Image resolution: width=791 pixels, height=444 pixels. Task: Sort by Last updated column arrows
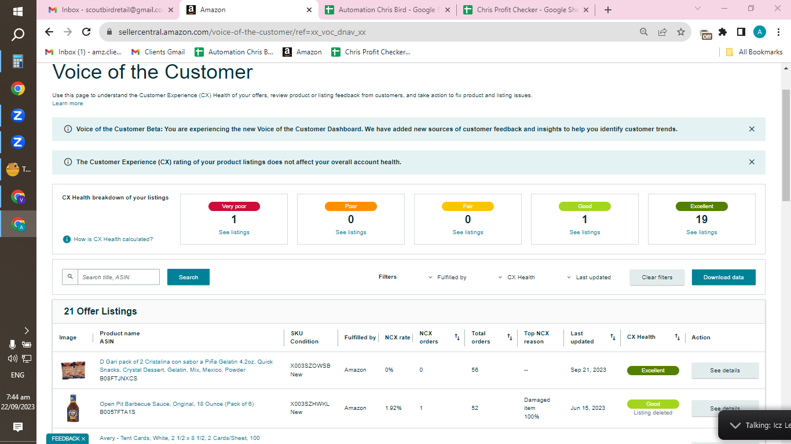click(x=613, y=337)
